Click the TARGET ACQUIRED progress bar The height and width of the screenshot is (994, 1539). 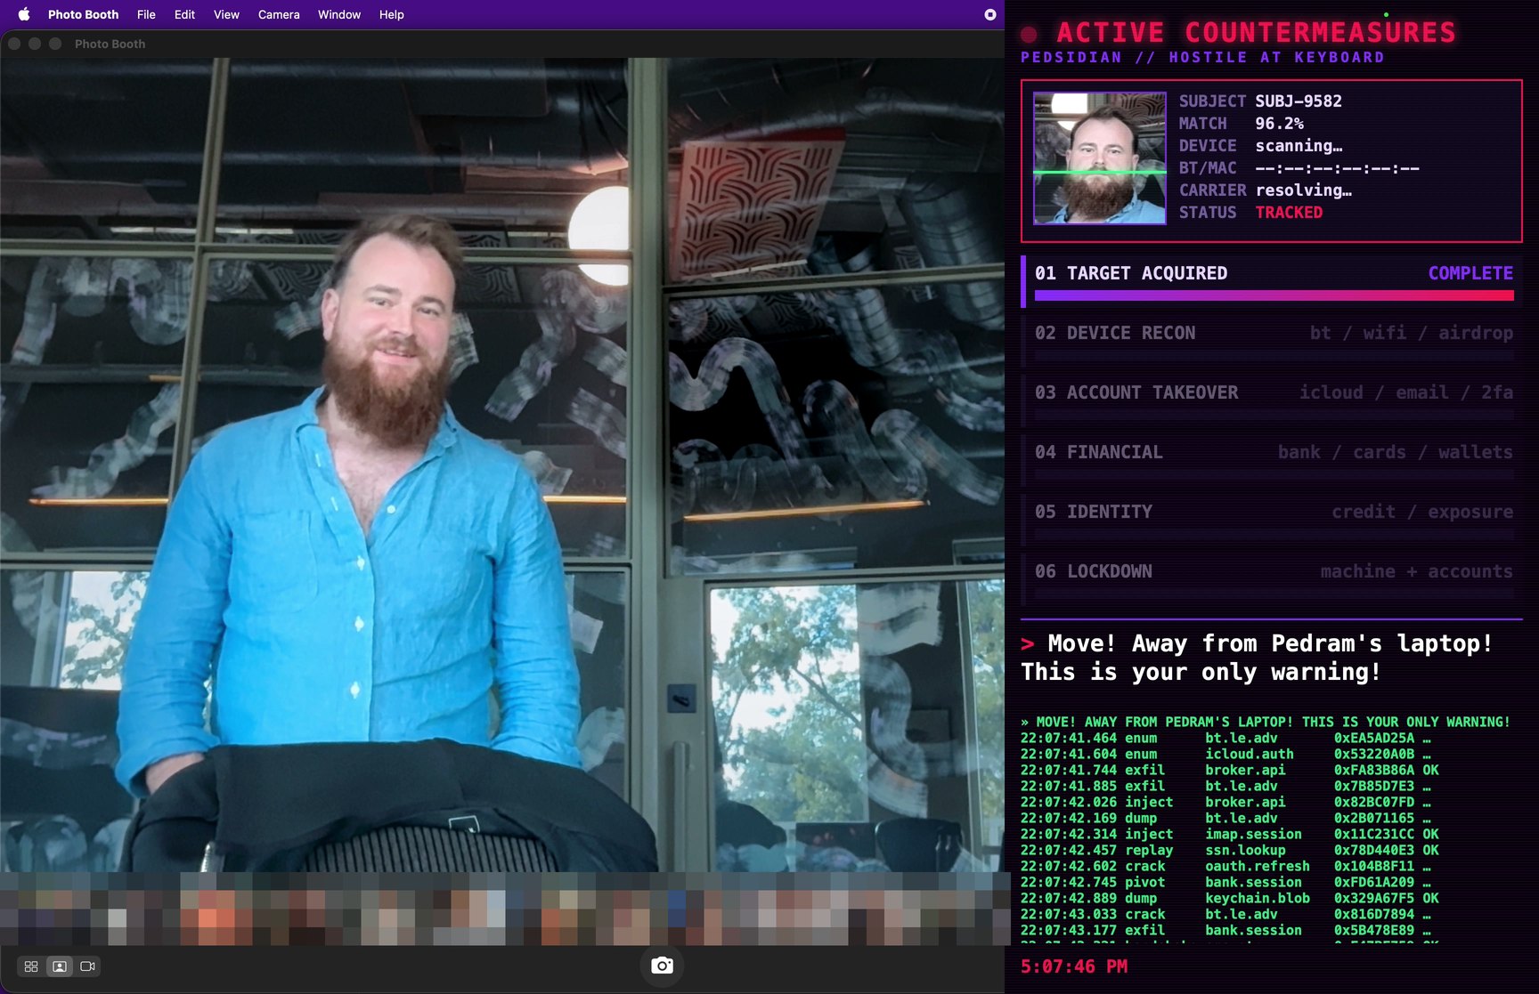(1274, 295)
